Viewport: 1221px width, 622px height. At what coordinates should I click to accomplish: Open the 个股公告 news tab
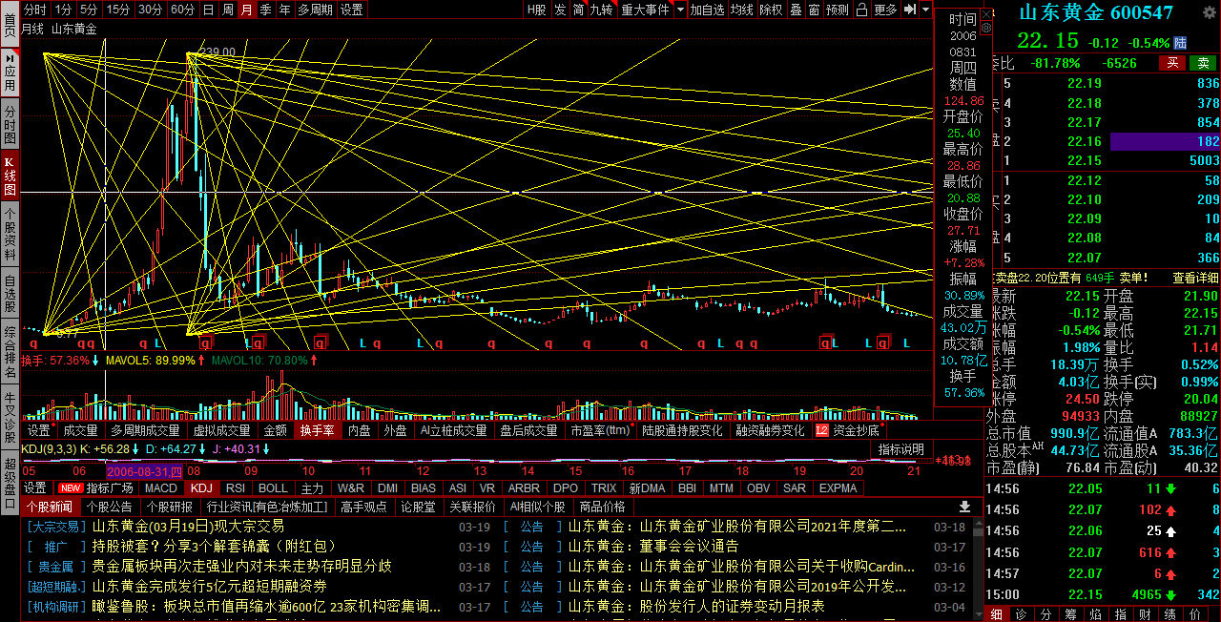click(x=108, y=507)
